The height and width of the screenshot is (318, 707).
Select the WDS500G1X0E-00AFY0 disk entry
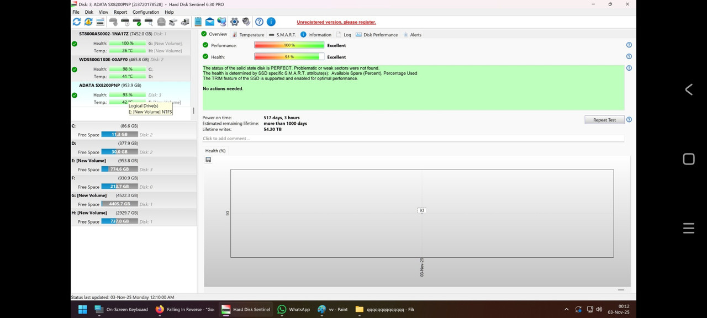(131, 67)
